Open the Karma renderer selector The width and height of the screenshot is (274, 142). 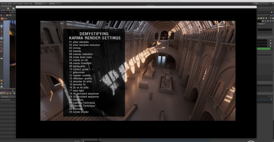coord(4,19)
